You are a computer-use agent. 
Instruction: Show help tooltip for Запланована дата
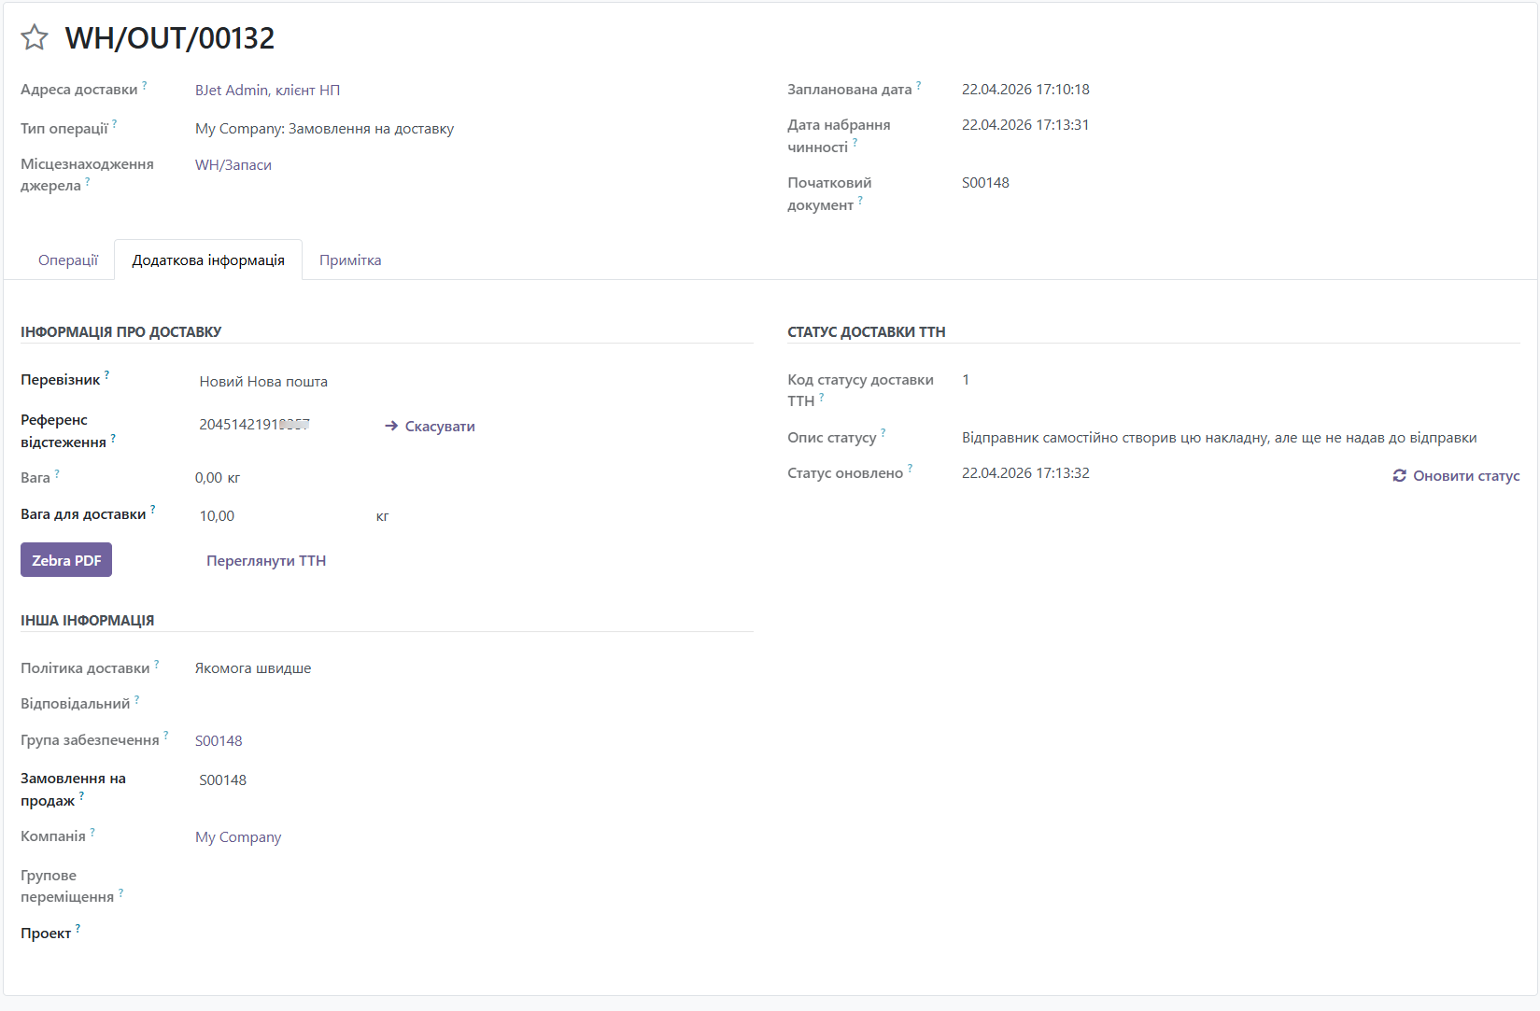pos(919,85)
